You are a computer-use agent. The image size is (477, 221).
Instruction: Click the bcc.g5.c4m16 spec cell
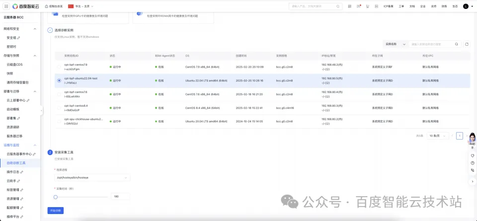[x=285, y=108]
